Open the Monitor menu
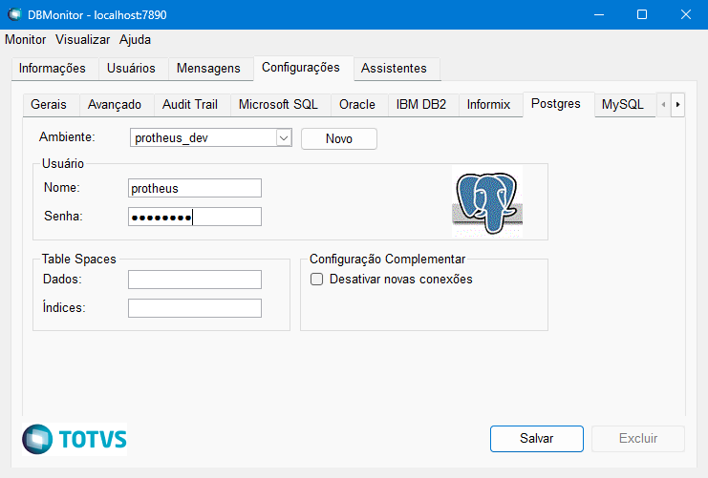This screenshot has height=478, width=708. [25, 40]
